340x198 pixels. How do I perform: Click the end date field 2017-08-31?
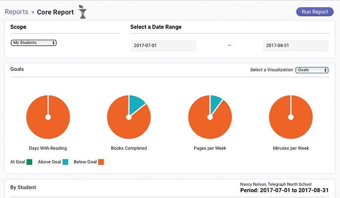296,46
